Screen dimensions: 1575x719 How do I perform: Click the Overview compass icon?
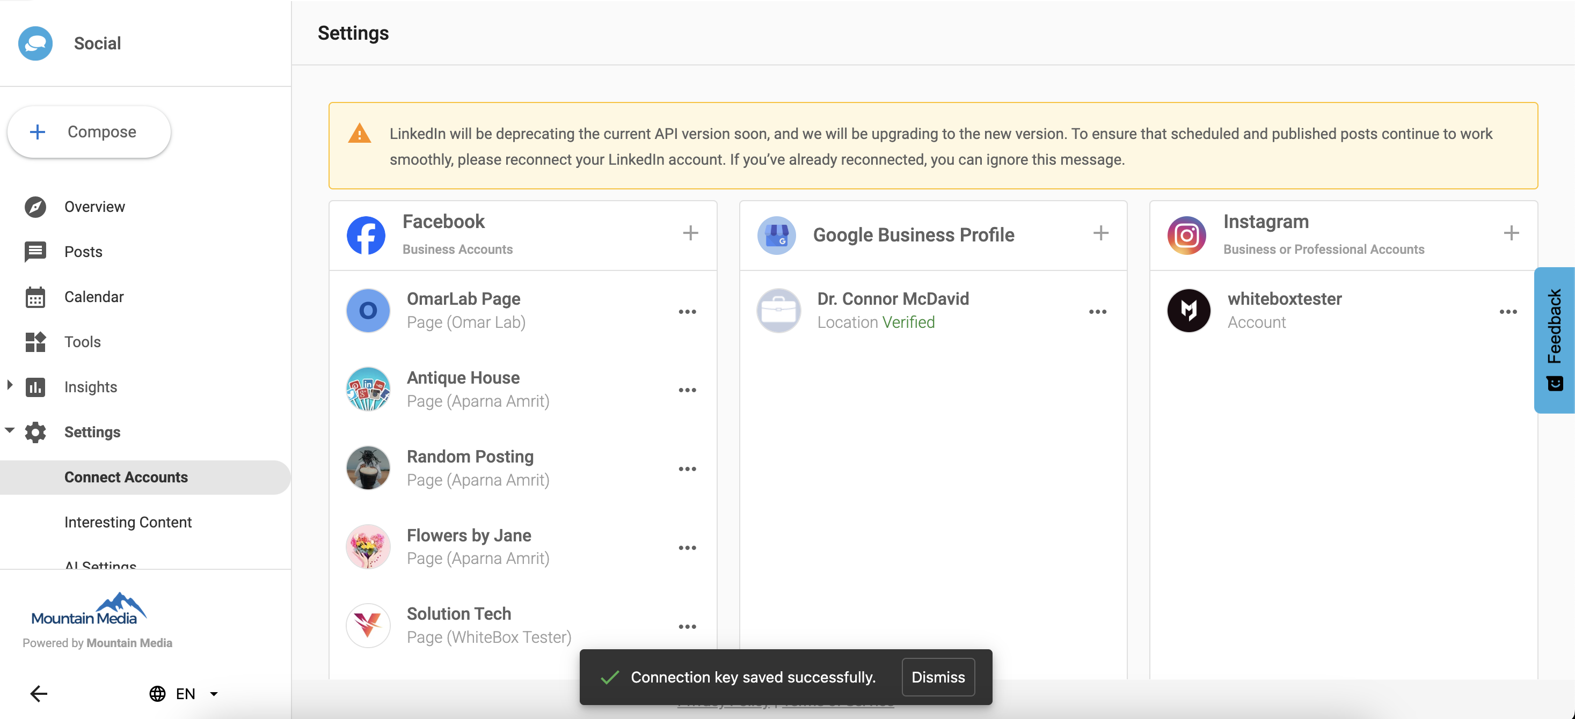click(x=35, y=207)
